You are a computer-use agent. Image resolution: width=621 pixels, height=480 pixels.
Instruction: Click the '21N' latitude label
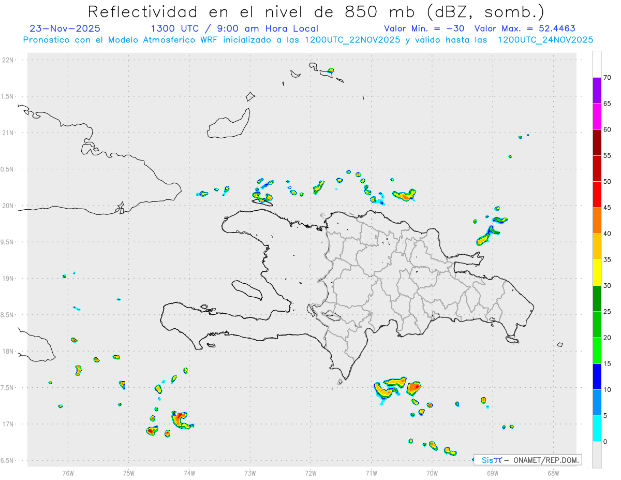pyautogui.click(x=8, y=133)
